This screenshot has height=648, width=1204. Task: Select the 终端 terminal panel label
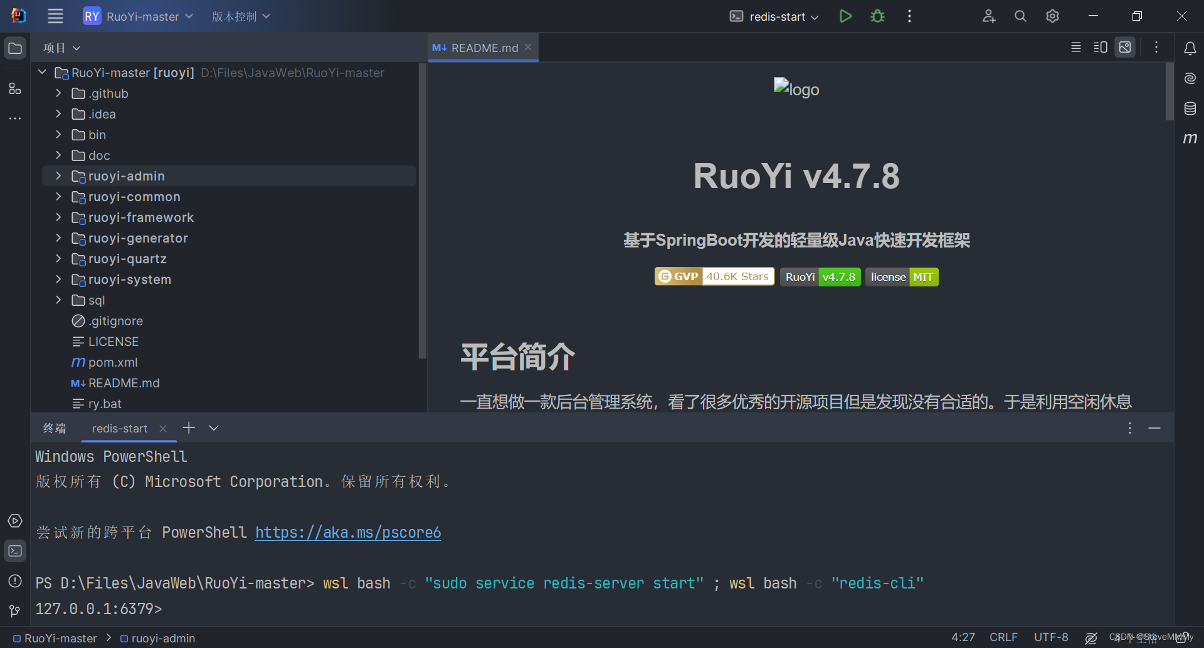[x=55, y=429]
